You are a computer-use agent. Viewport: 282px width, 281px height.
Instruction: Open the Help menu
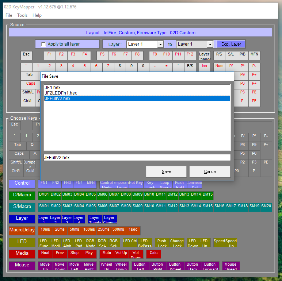click(x=37, y=15)
